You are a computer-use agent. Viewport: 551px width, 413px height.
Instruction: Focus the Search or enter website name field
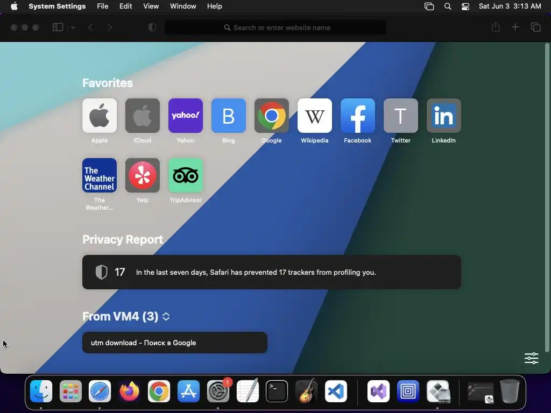click(x=275, y=27)
